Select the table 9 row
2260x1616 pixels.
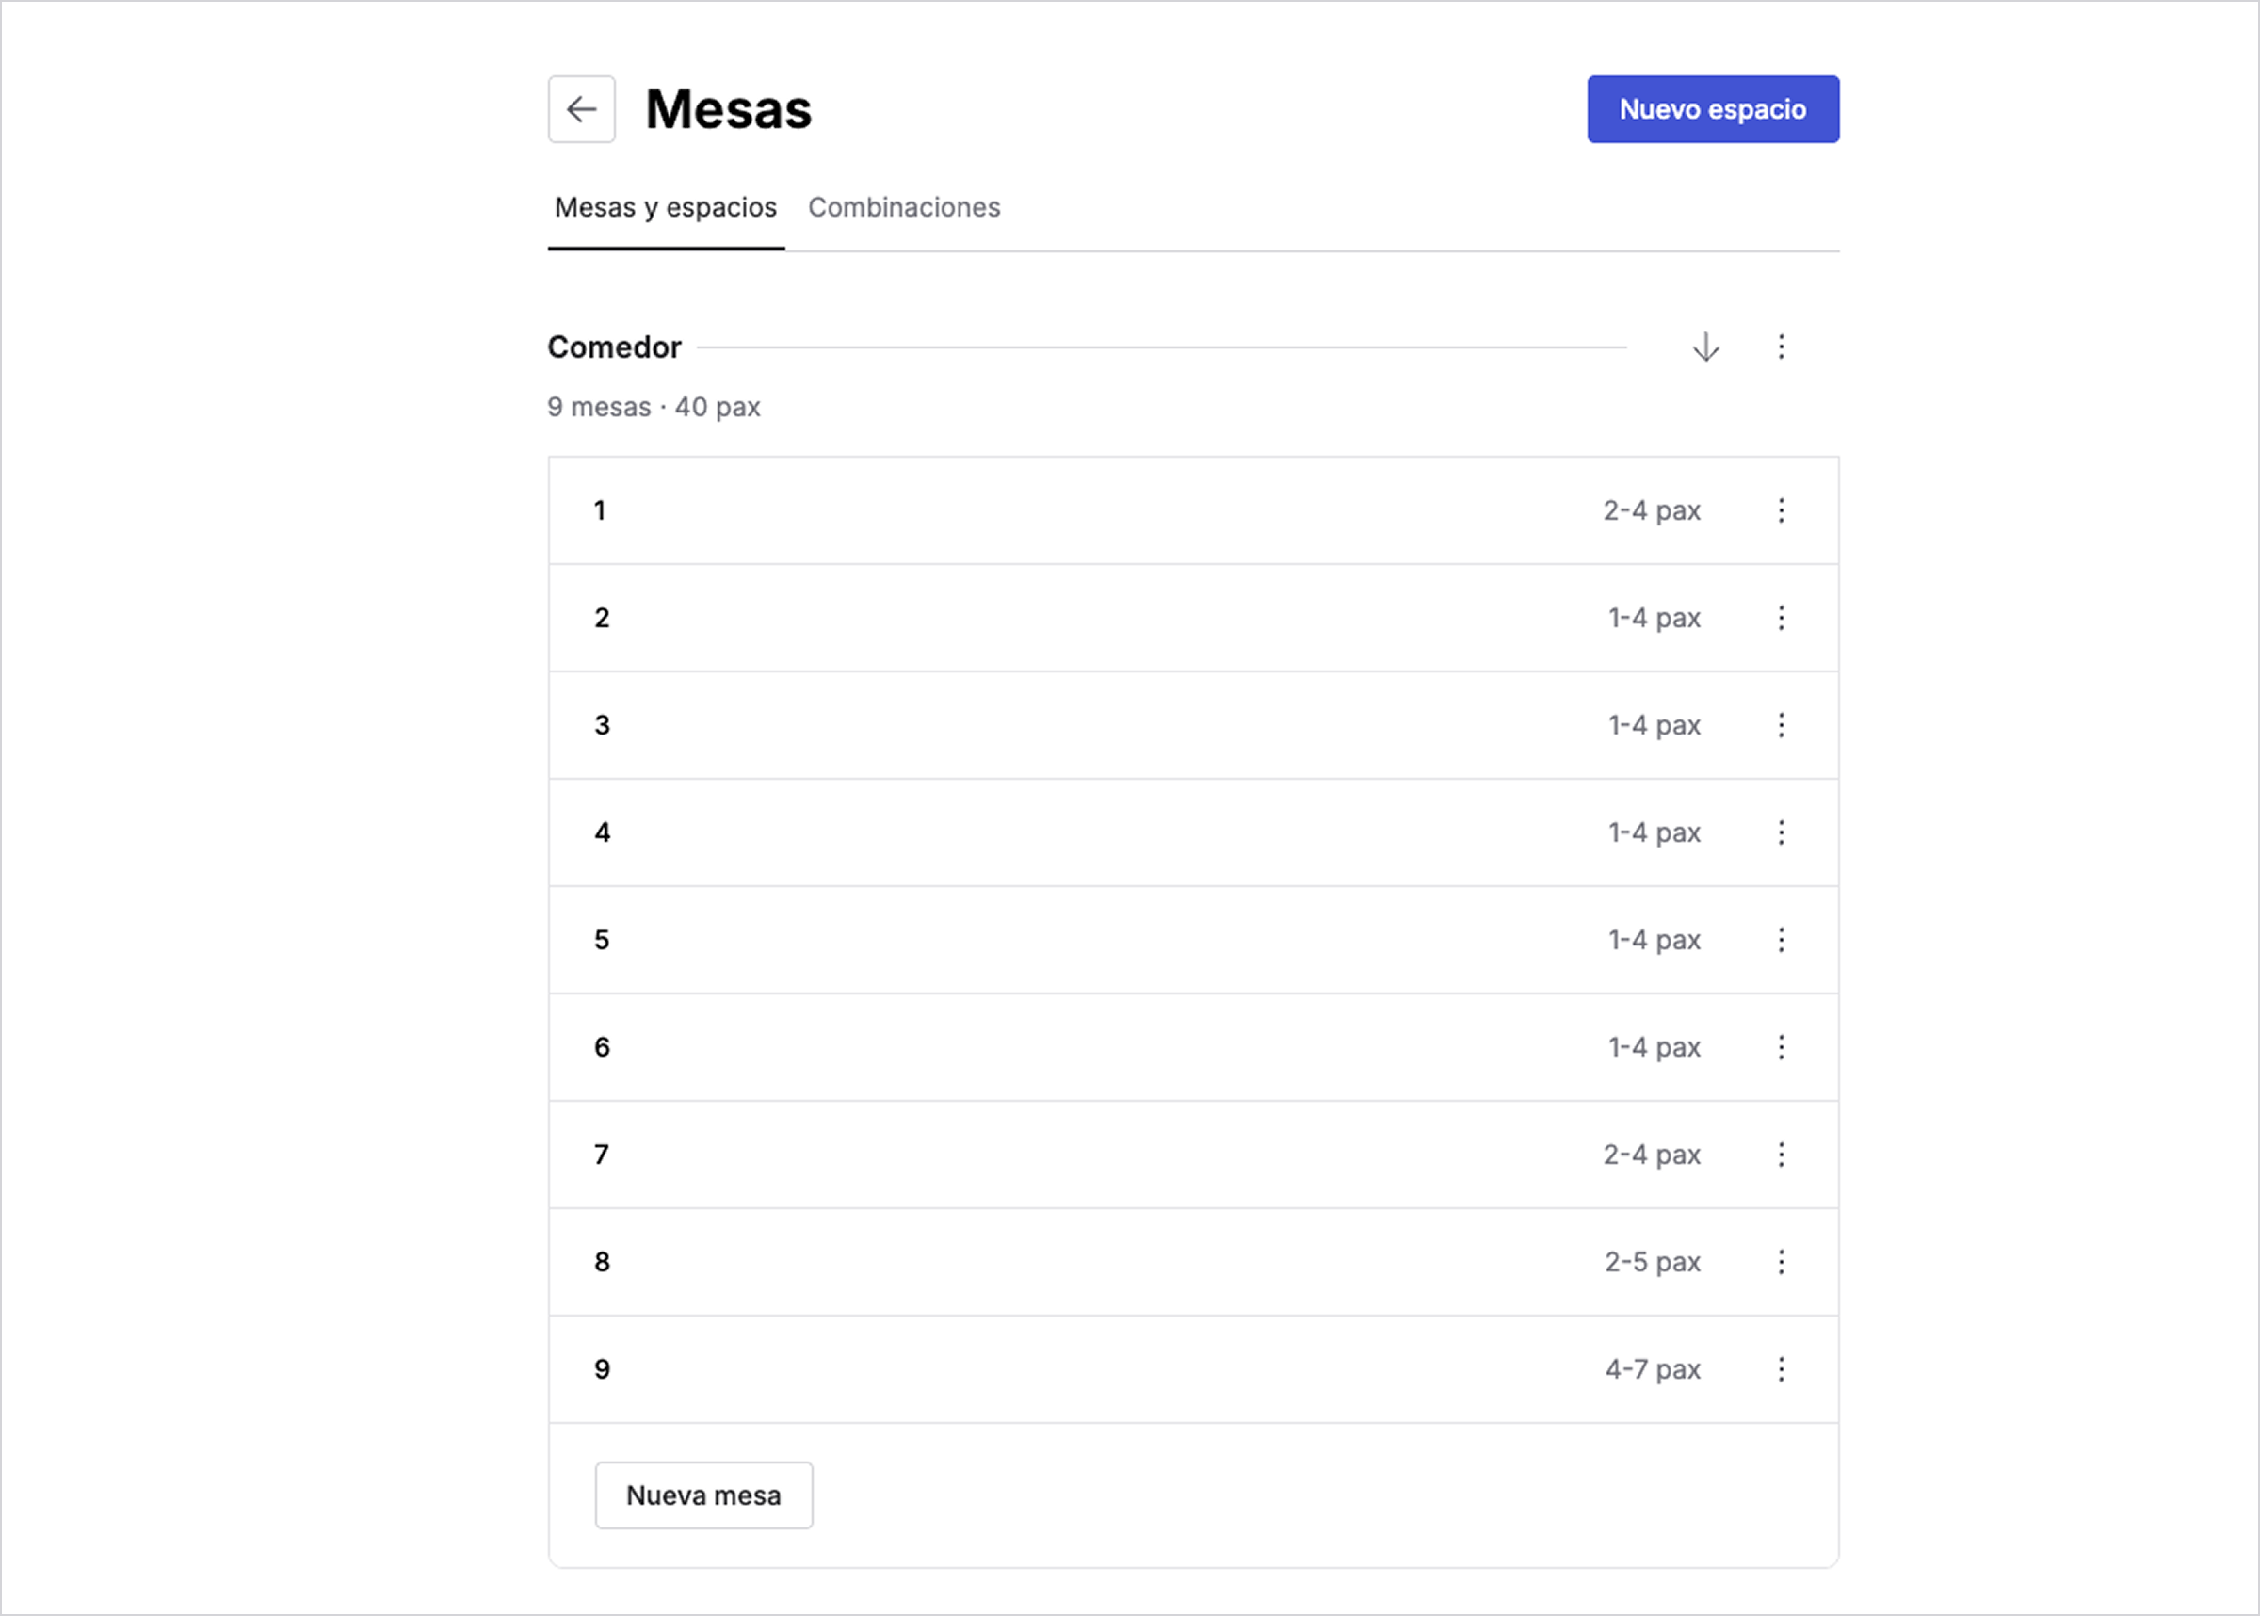pyautogui.click(x=994, y=1370)
